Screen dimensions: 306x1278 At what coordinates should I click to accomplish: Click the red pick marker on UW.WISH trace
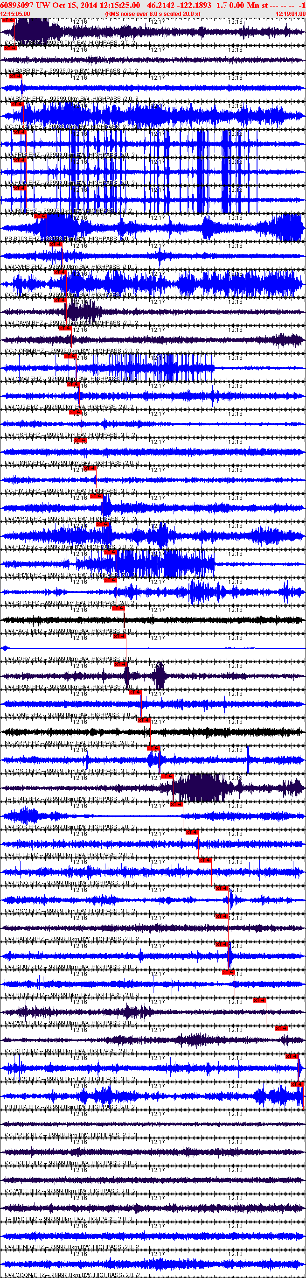click(259, 1001)
